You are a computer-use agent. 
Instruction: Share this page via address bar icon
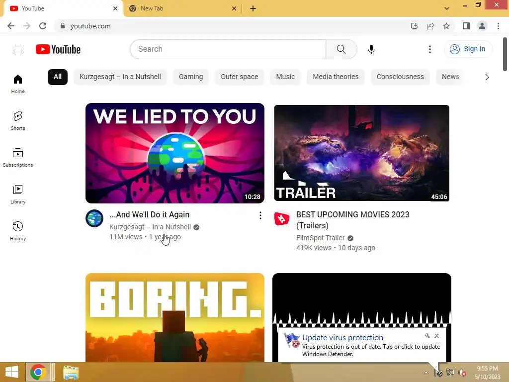[430, 26]
